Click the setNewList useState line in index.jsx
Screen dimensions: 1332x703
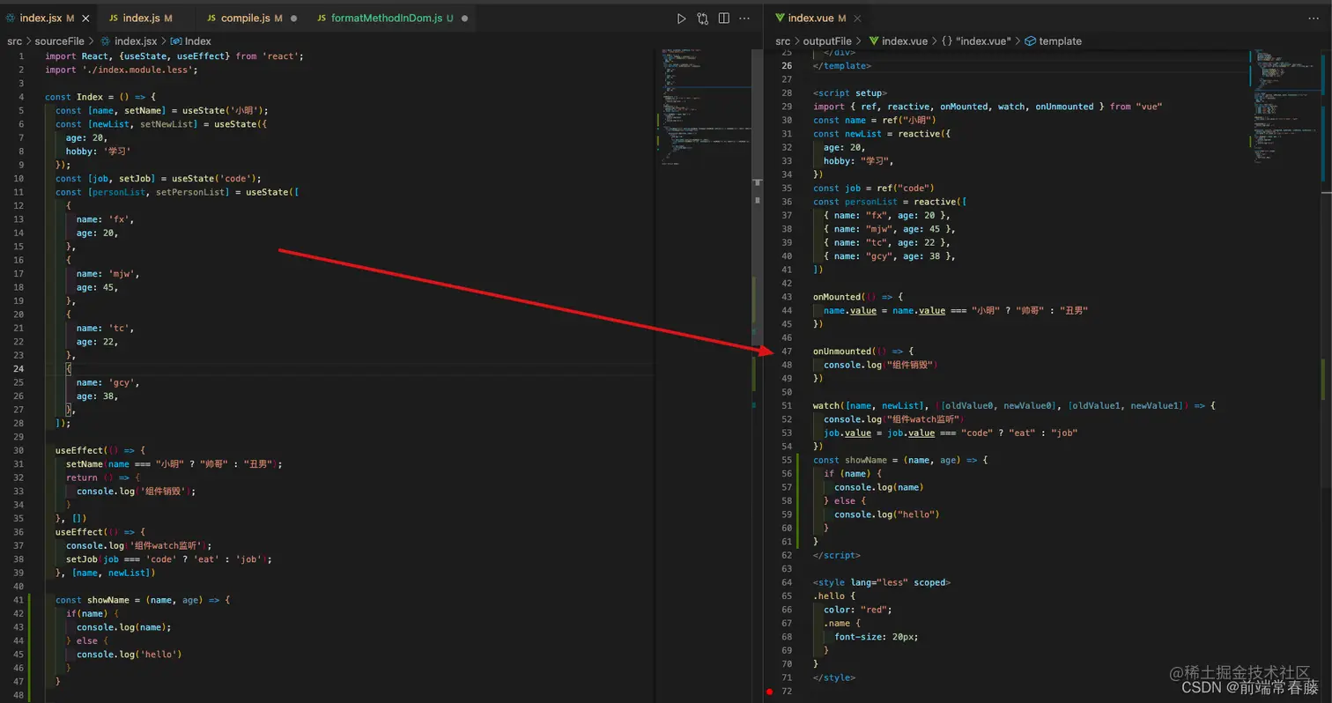click(x=161, y=124)
